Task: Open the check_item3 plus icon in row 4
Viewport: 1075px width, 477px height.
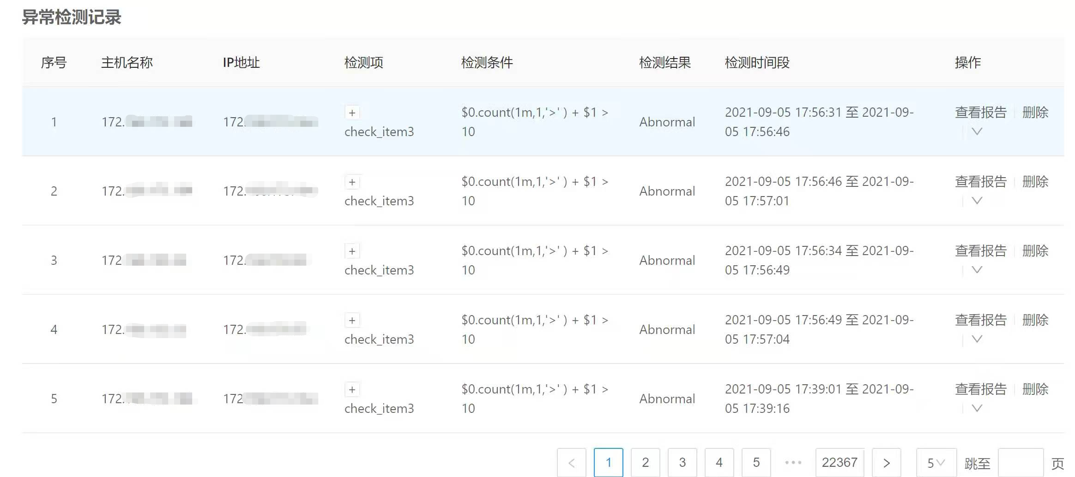Action: click(352, 320)
